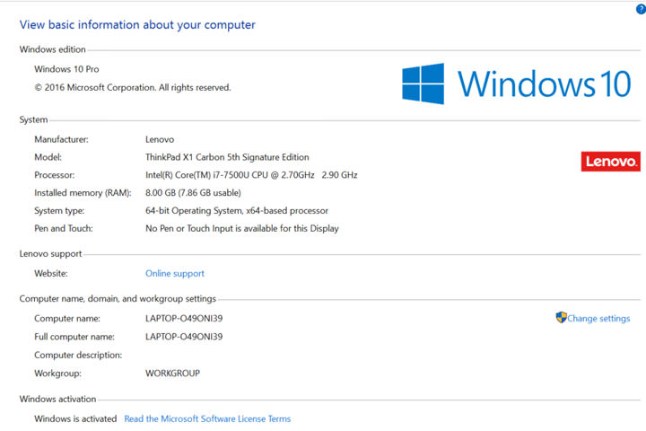The image size is (646, 431).
Task: Click the No Pen or Touch Input text
Action: 241,229
